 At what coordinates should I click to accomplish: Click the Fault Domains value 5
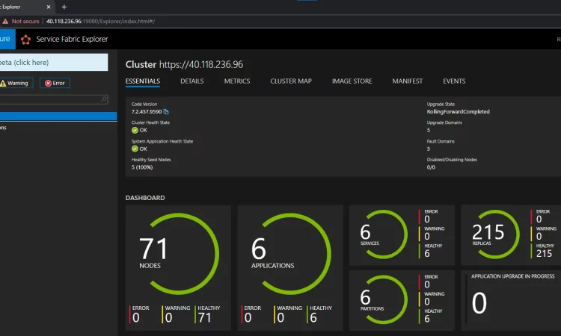(429, 149)
